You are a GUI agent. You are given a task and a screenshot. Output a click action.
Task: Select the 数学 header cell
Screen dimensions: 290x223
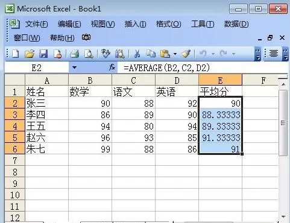(90, 92)
